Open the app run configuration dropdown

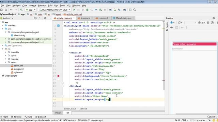[x=31, y=10]
